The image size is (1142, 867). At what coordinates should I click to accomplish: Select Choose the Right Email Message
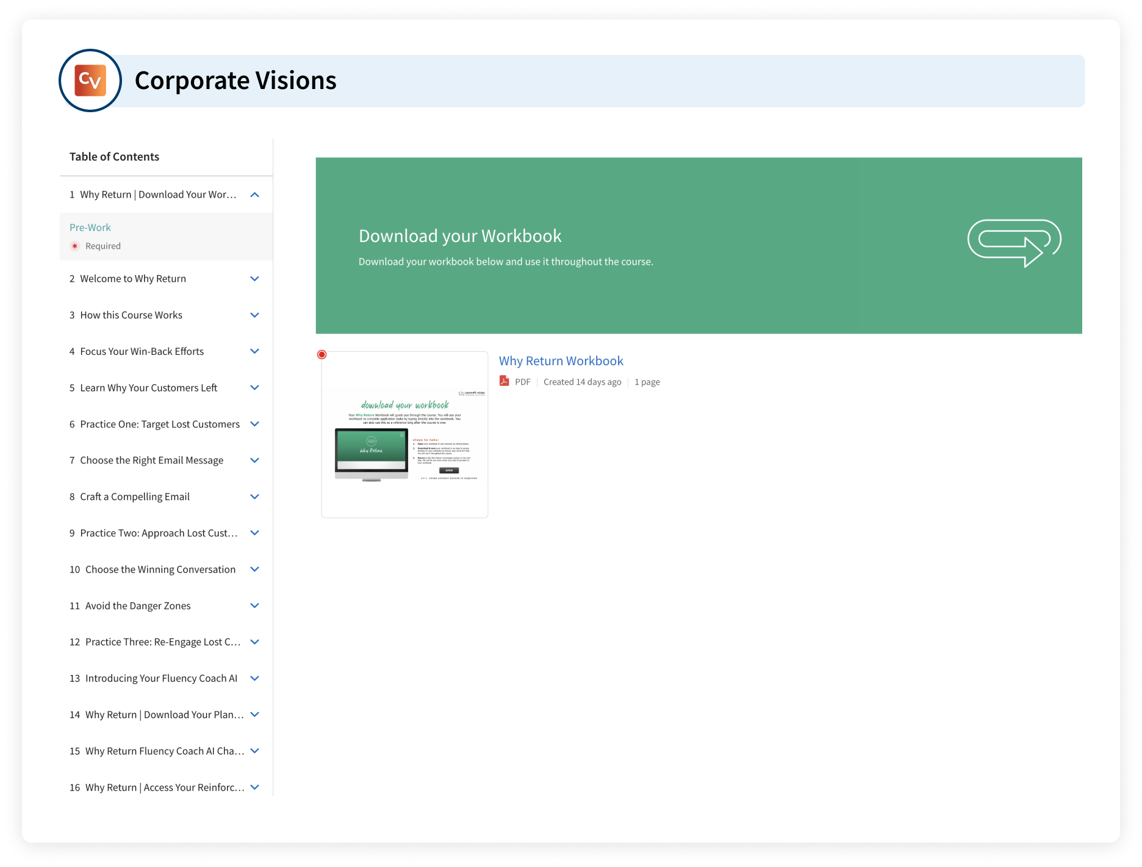point(151,460)
